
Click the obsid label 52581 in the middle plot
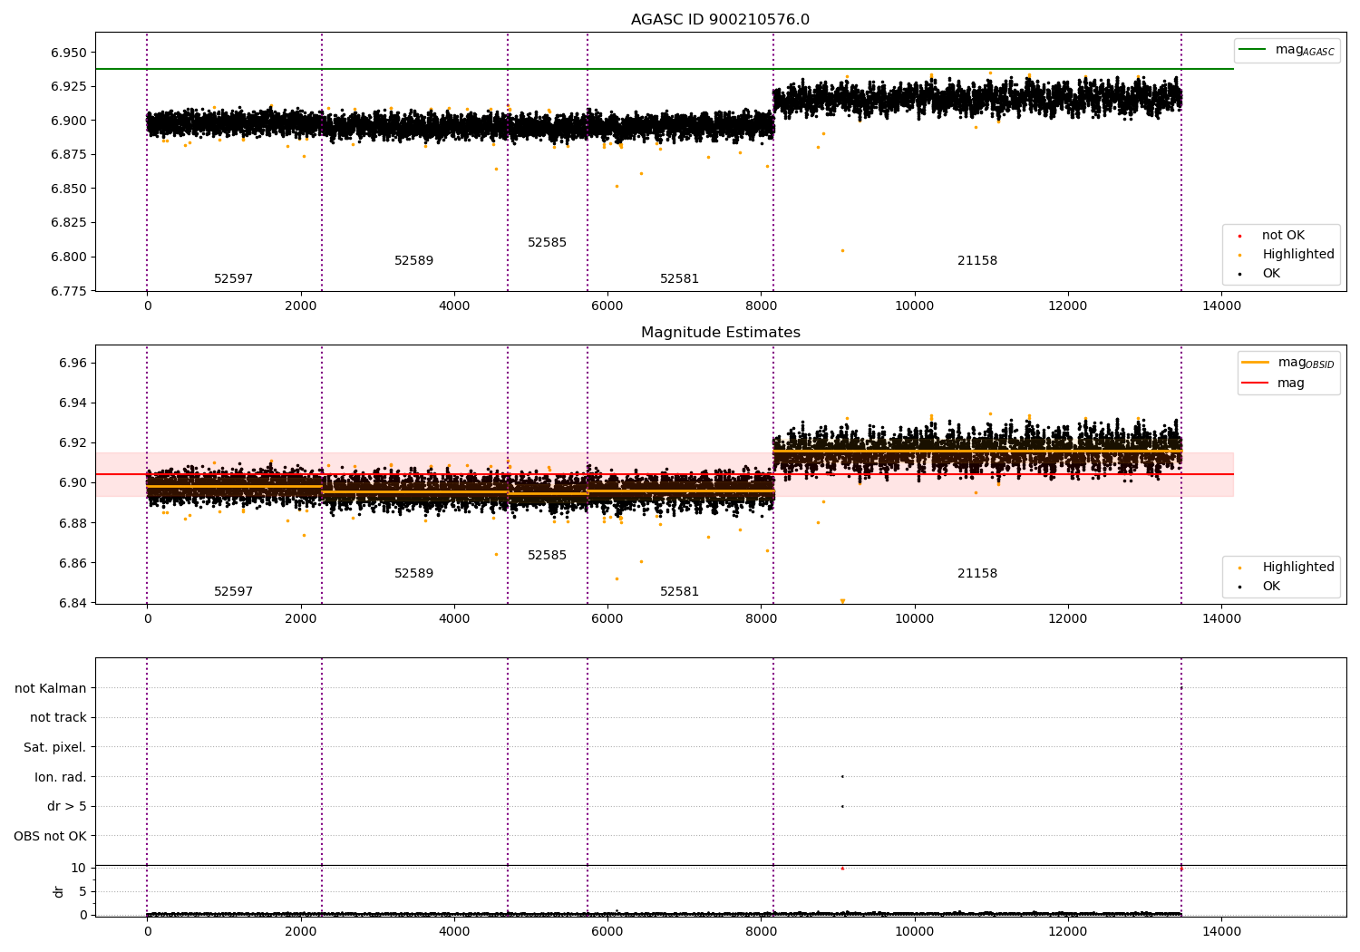click(679, 592)
